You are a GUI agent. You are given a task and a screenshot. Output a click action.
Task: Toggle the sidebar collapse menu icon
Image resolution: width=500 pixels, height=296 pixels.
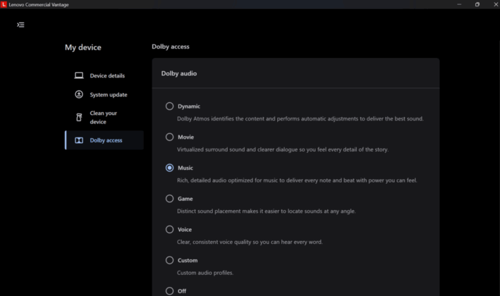pos(20,25)
